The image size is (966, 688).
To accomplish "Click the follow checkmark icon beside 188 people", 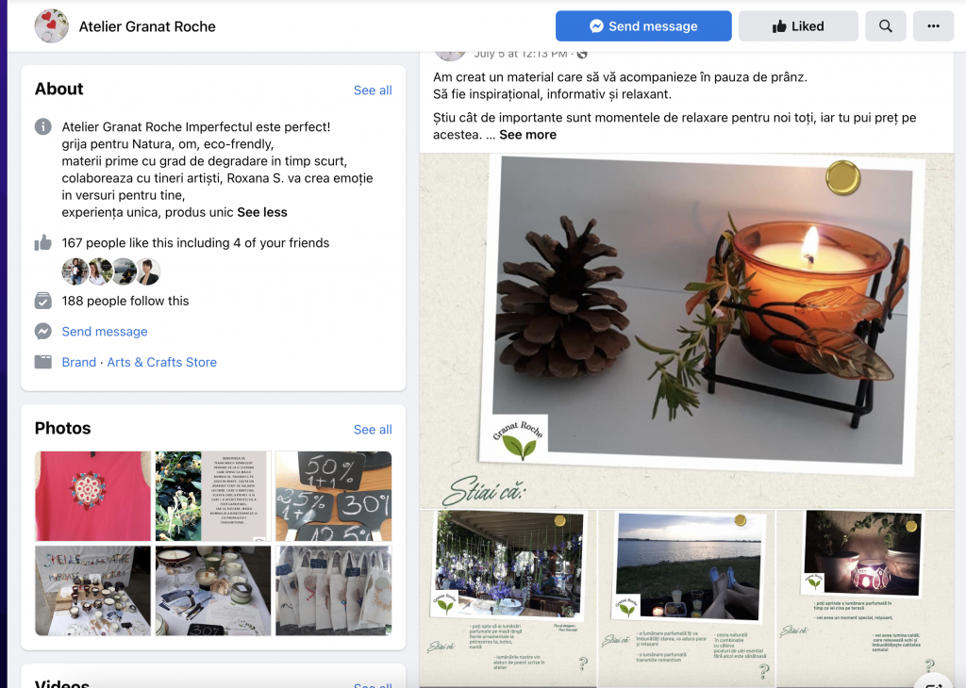I will pyautogui.click(x=43, y=301).
